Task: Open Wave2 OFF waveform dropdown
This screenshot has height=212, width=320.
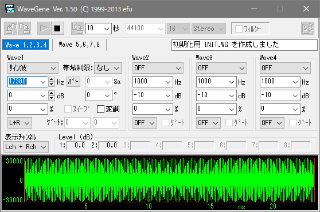Action: pyautogui.click(x=158, y=68)
